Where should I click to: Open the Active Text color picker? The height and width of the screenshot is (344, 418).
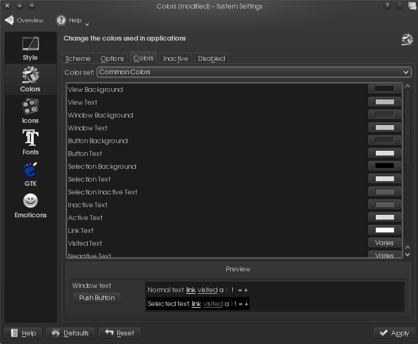[x=385, y=217]
